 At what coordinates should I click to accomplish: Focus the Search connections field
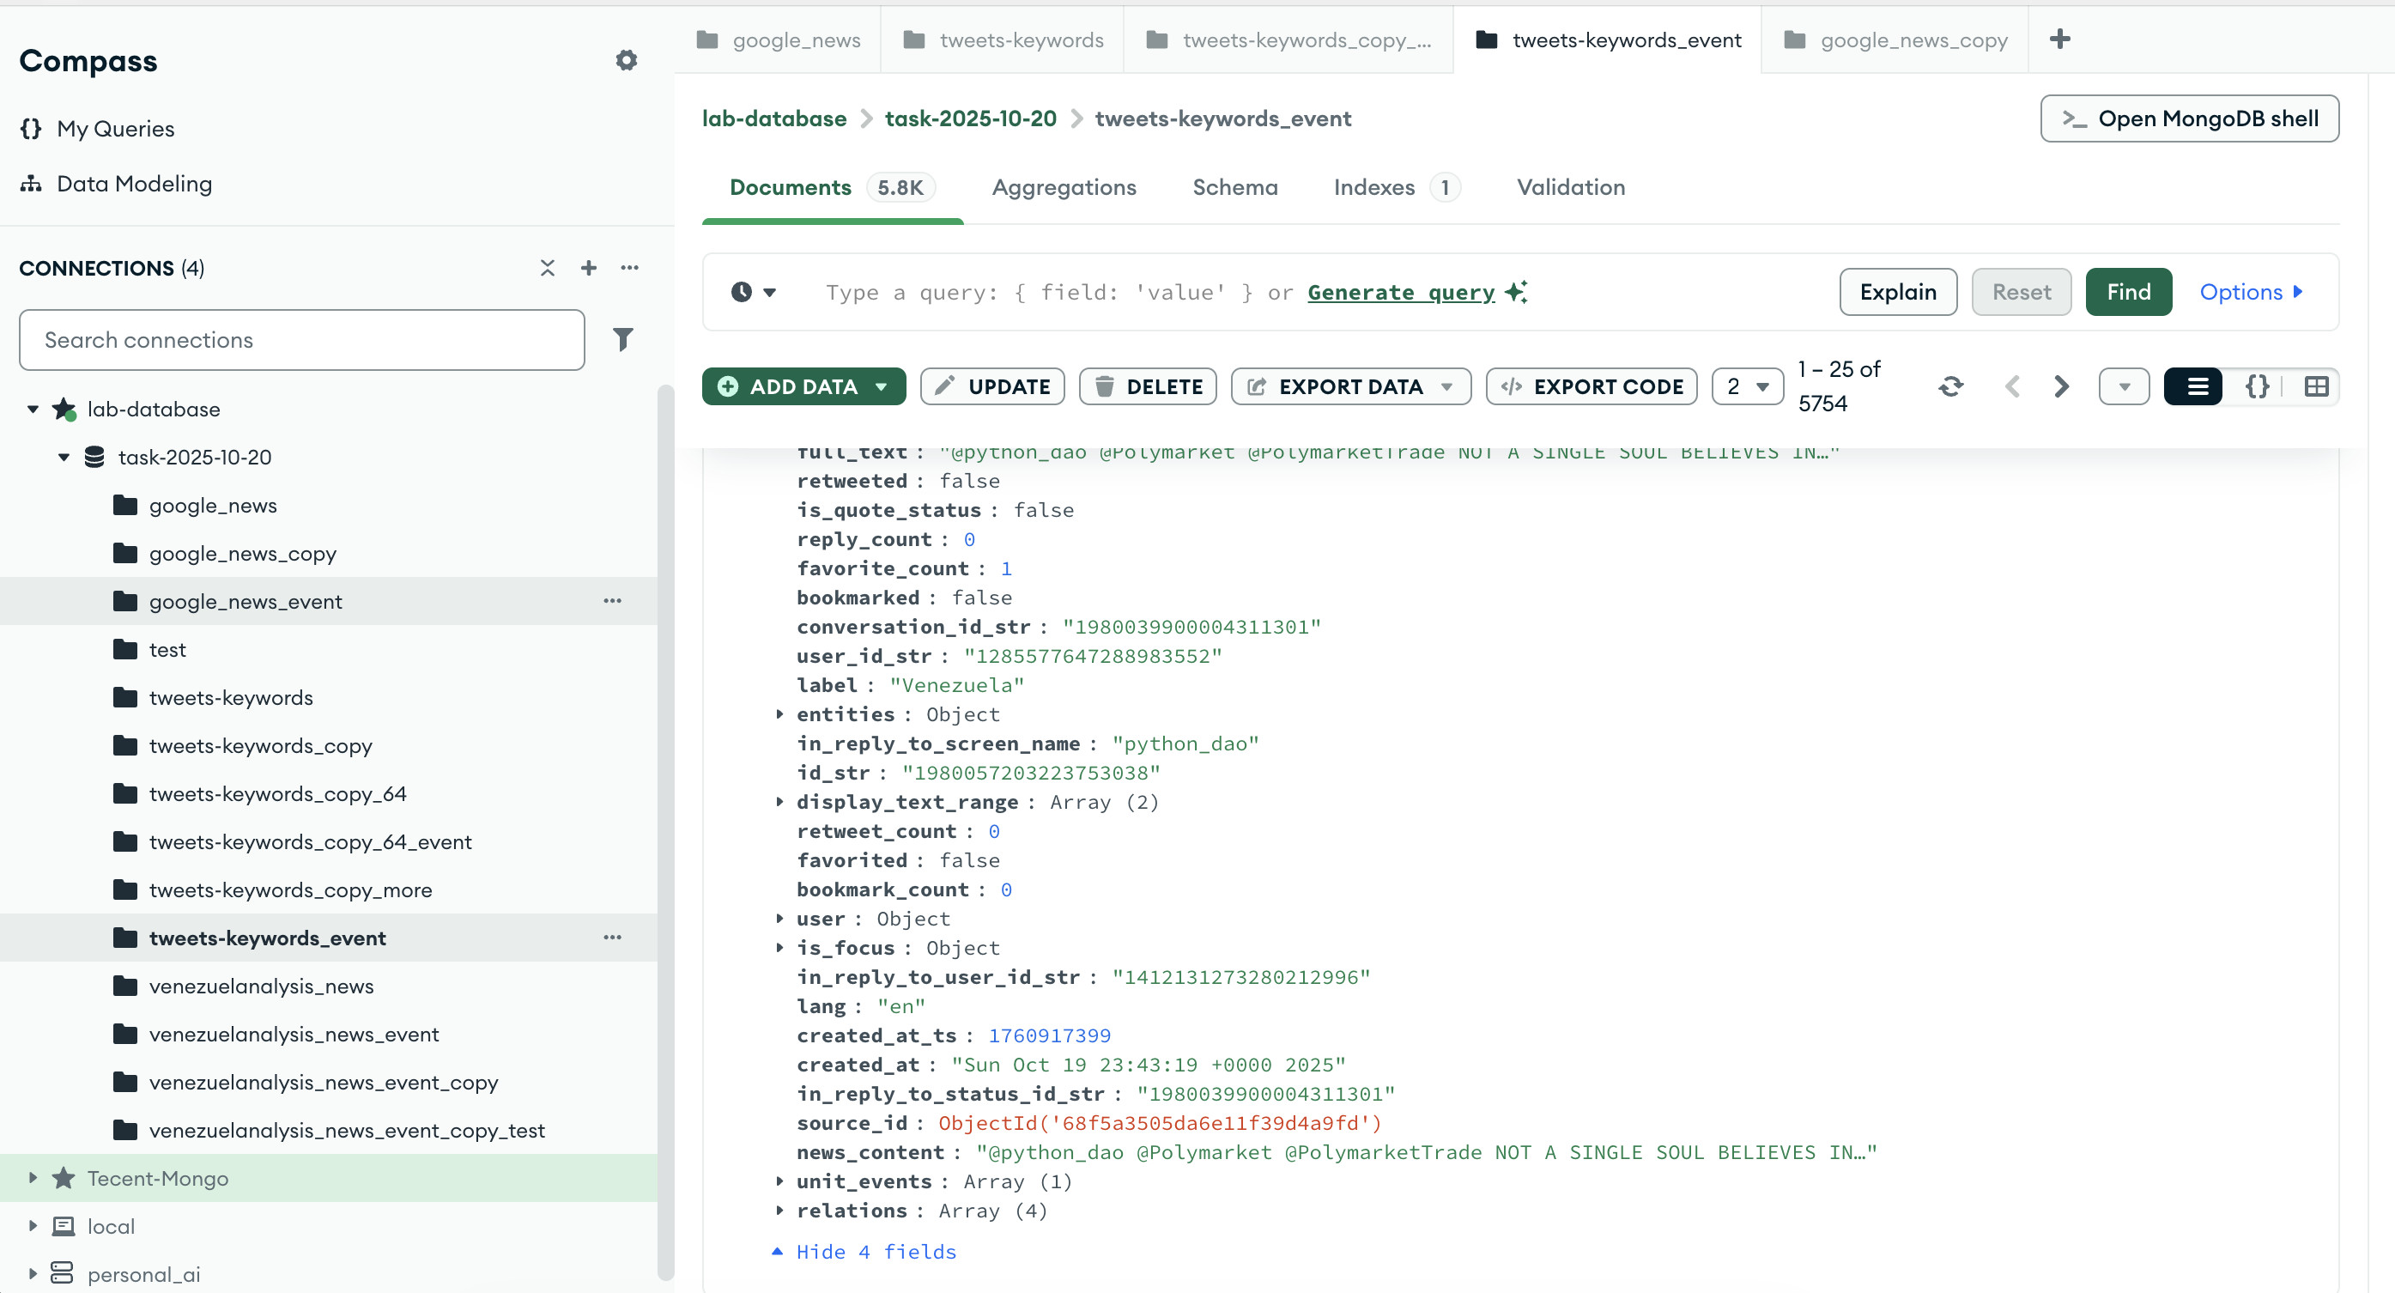301,339
